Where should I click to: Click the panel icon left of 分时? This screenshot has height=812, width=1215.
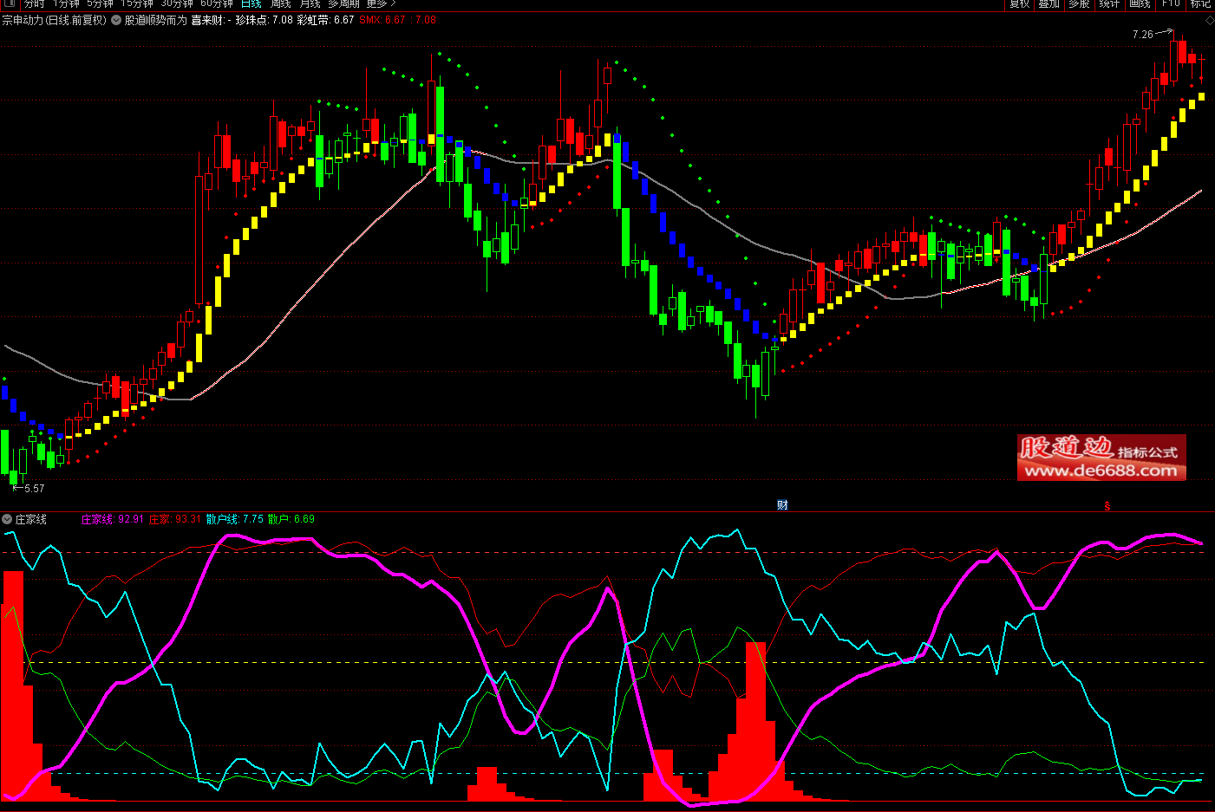point(10,3)
